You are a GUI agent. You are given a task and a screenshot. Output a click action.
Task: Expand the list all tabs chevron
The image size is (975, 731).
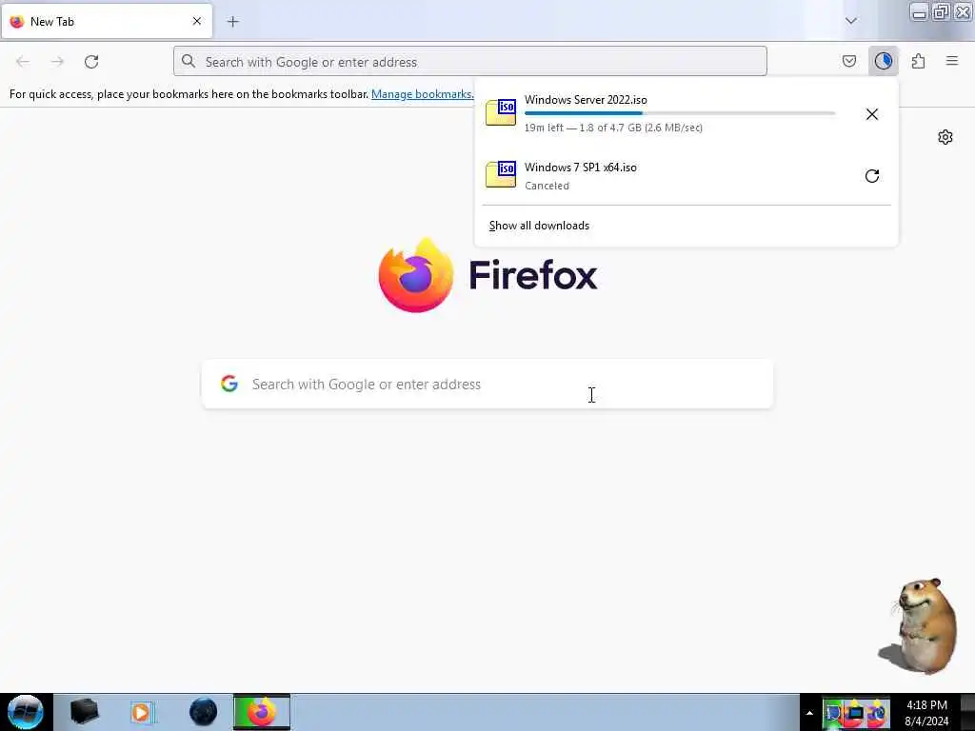850,21
